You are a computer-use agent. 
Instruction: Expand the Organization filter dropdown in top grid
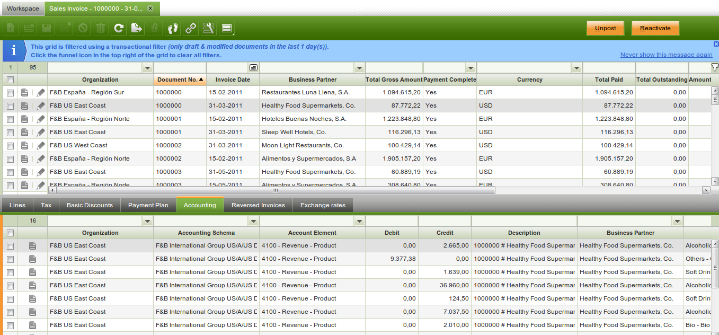pyautogui.click(x=147, y=68)
